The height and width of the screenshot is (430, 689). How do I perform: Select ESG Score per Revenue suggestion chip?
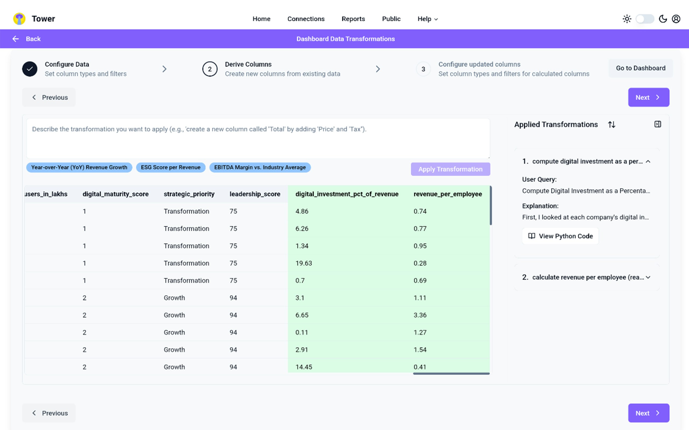click(x=171, y=167)
